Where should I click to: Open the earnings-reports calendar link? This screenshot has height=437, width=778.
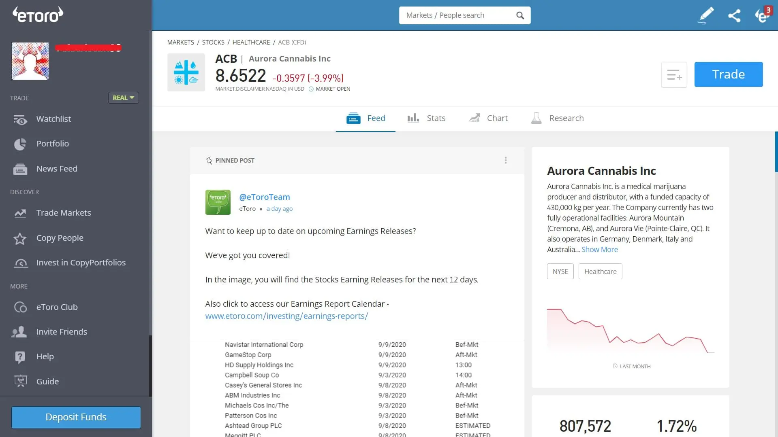pos(286,316)
